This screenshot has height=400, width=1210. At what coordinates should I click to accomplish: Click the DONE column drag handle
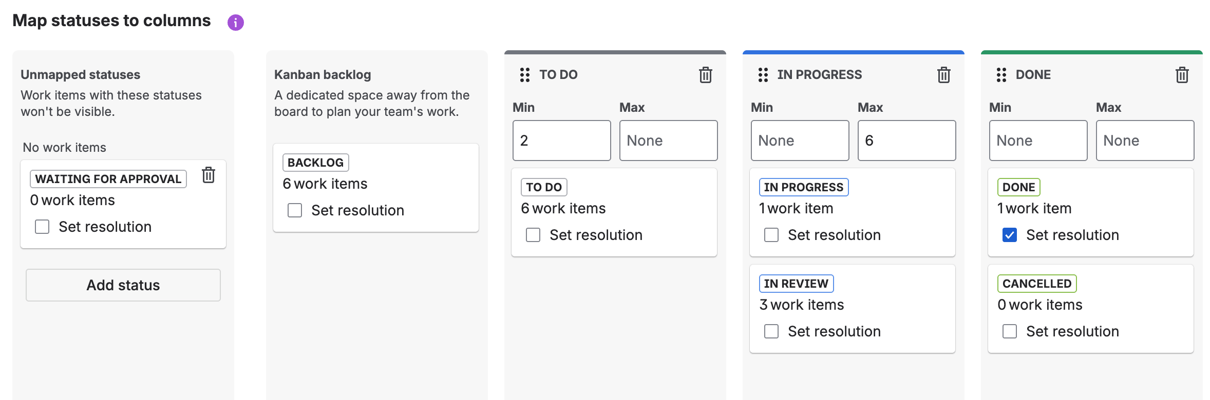(x=1001, y=75)
